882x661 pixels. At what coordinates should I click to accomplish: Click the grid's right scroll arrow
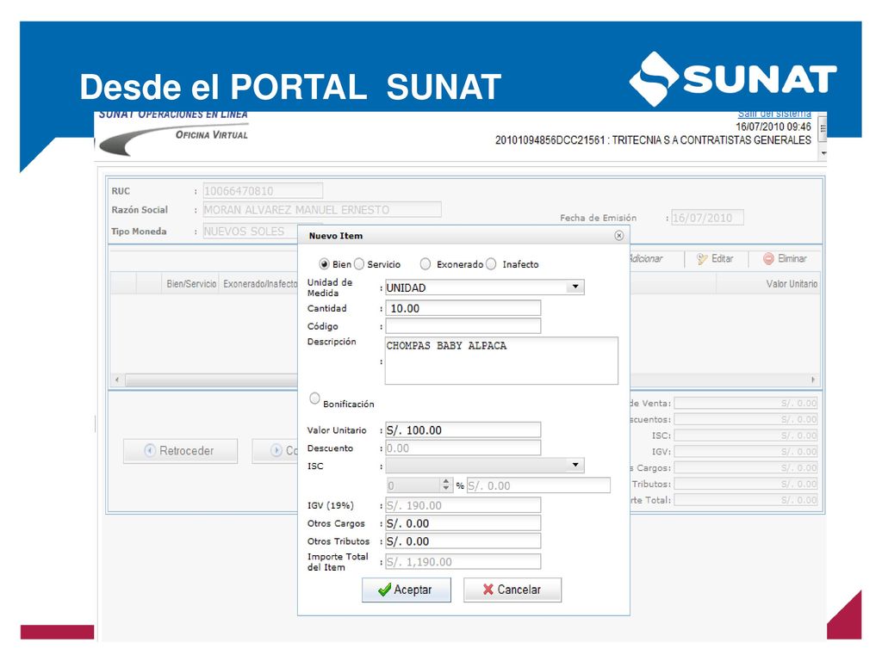813,380
